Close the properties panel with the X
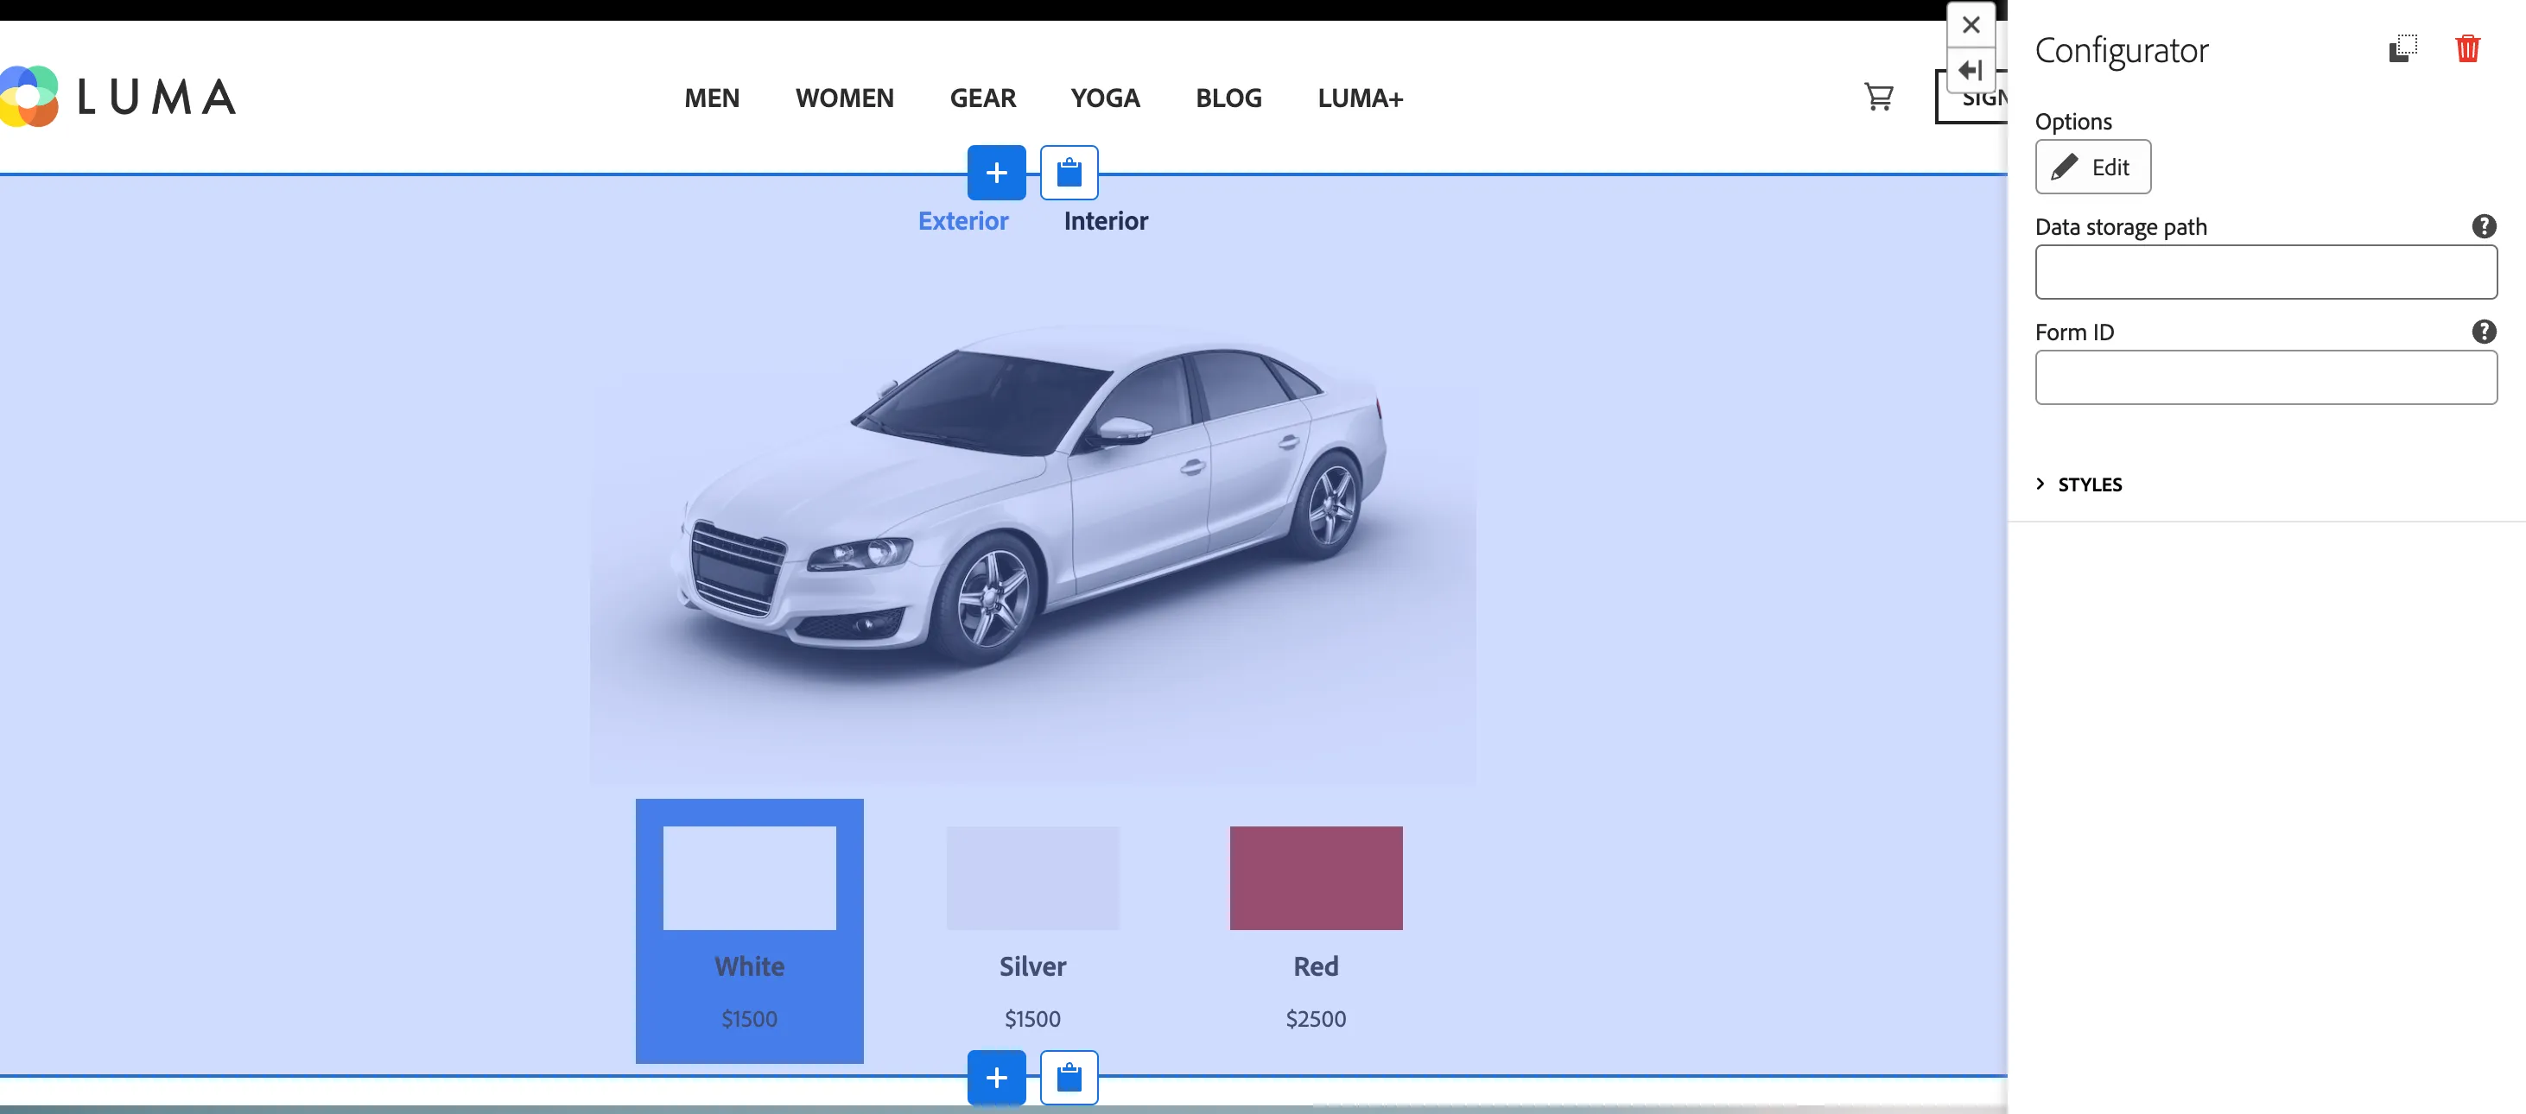 pyautogui.click(x=1971, y=26)
